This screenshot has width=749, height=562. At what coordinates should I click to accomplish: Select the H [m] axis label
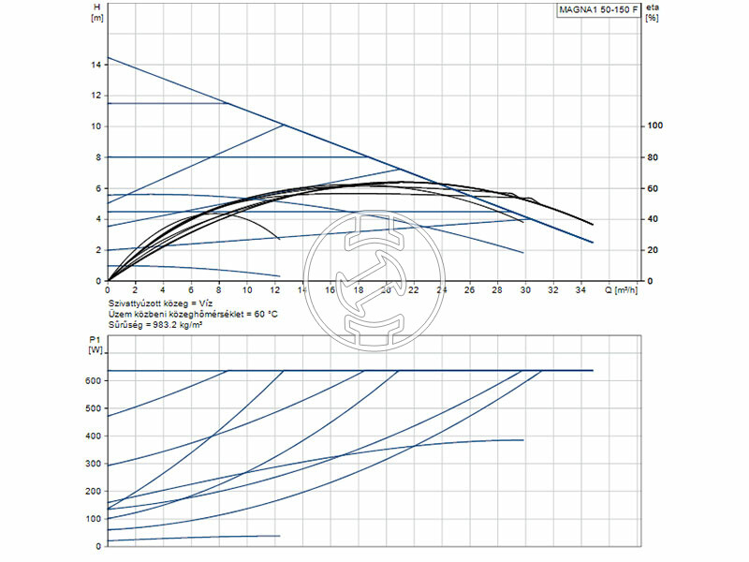[96, 14]
